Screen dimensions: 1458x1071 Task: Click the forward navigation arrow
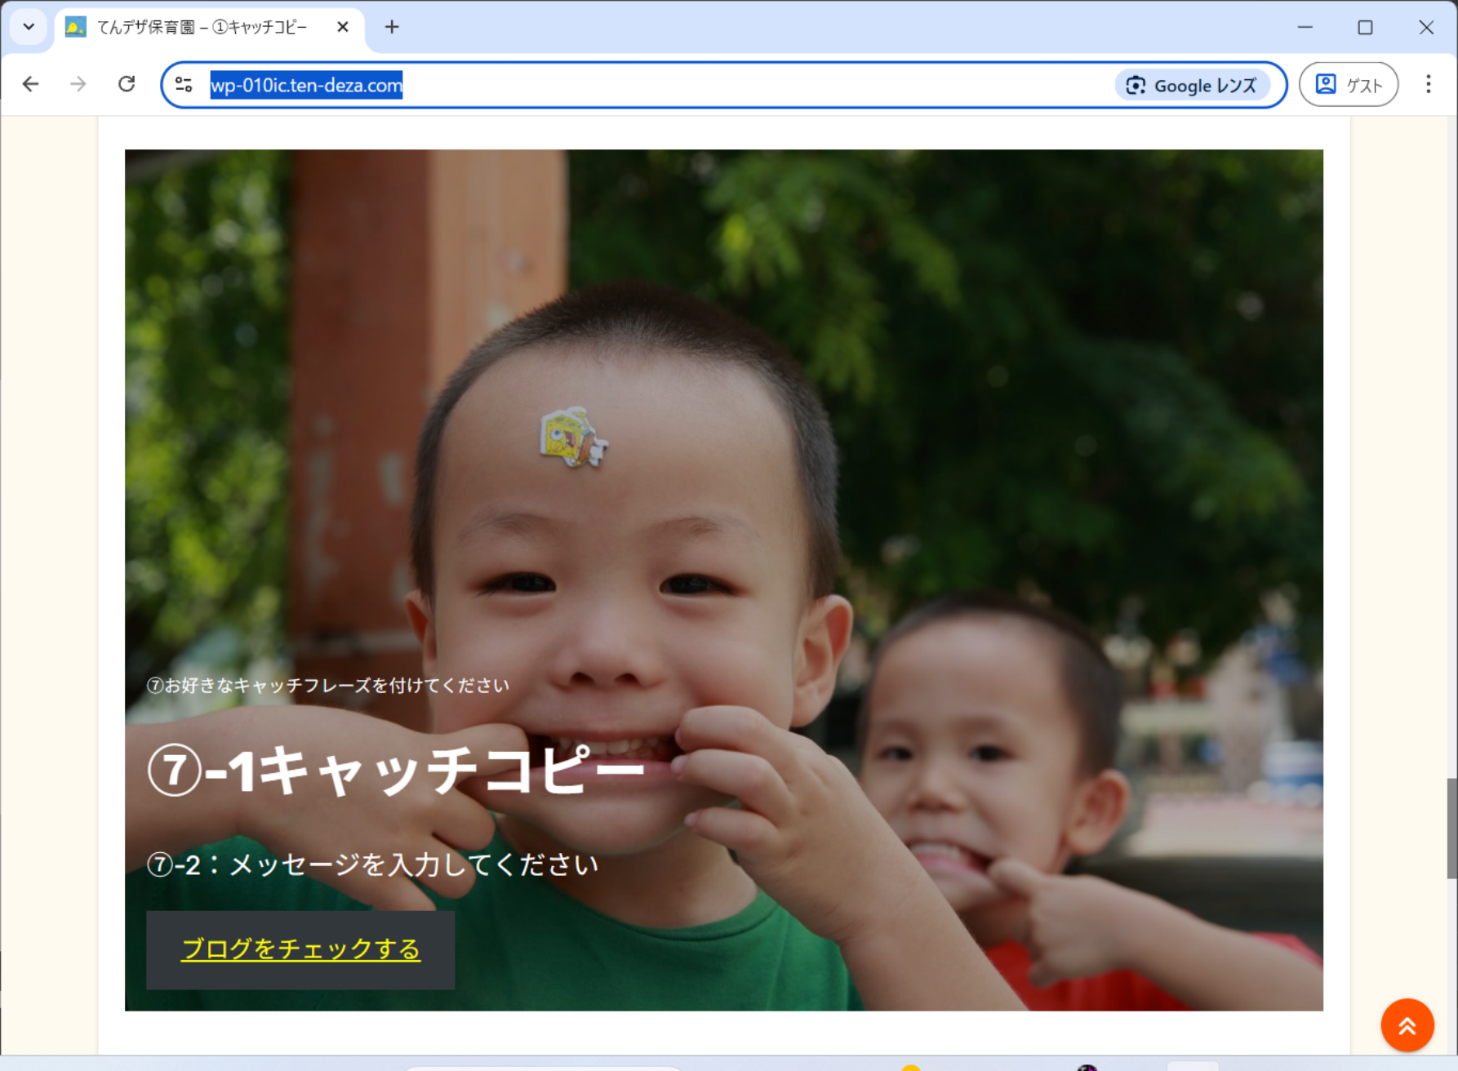(x=78, y=84)
